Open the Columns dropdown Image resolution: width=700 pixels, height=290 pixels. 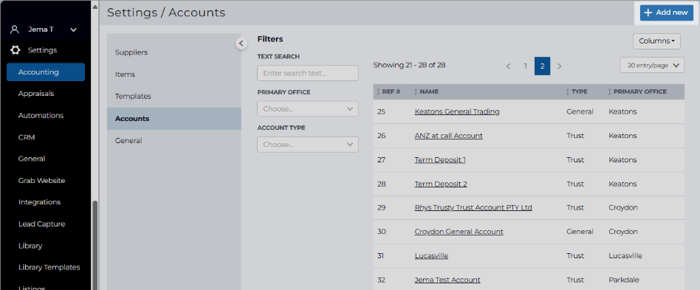pos(656,41)
